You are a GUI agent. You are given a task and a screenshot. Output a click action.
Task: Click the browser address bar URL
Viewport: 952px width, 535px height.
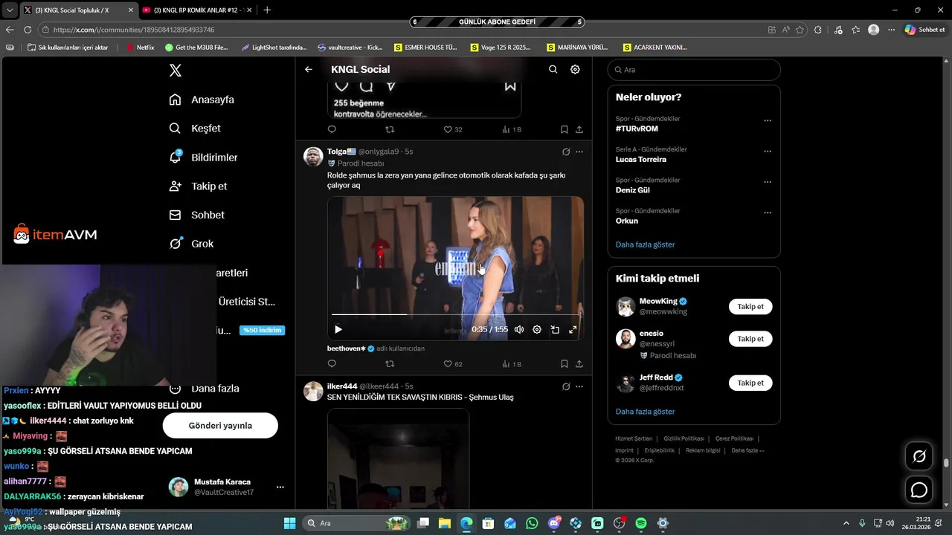pyautogui.click(x=134, y=30)
